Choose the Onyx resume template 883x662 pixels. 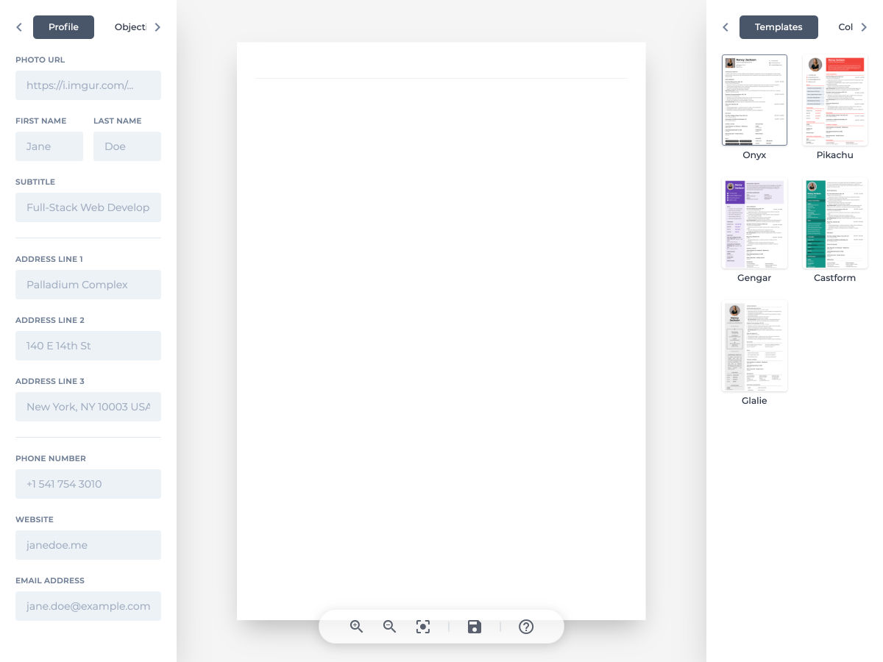click(754, 100)
